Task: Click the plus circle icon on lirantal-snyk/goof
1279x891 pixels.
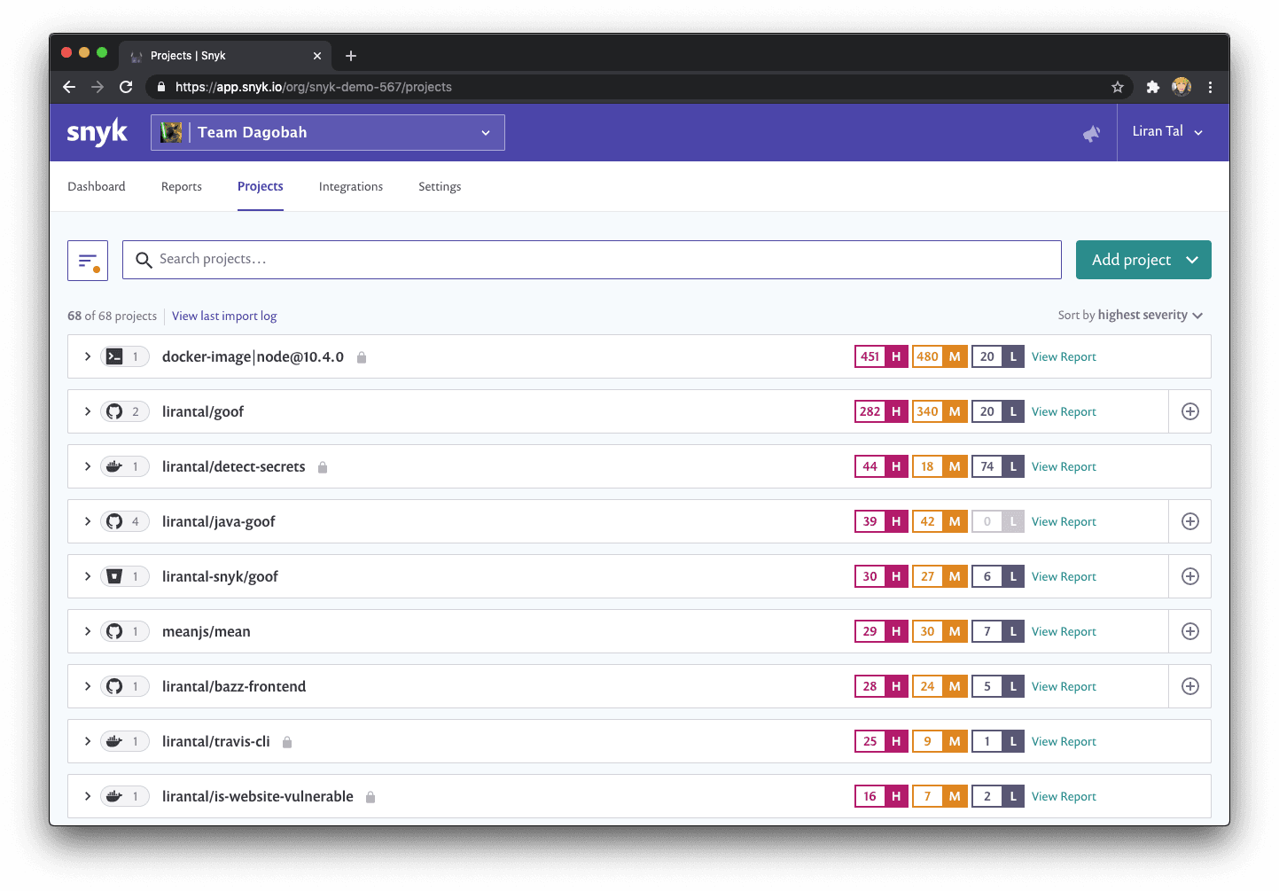Action: coord(1190,576)
